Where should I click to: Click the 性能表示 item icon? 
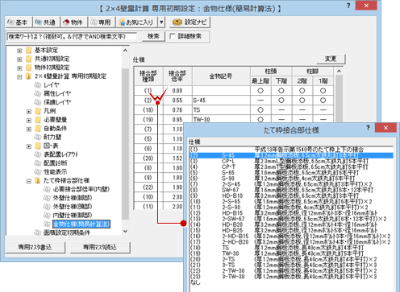click(38, 171)
